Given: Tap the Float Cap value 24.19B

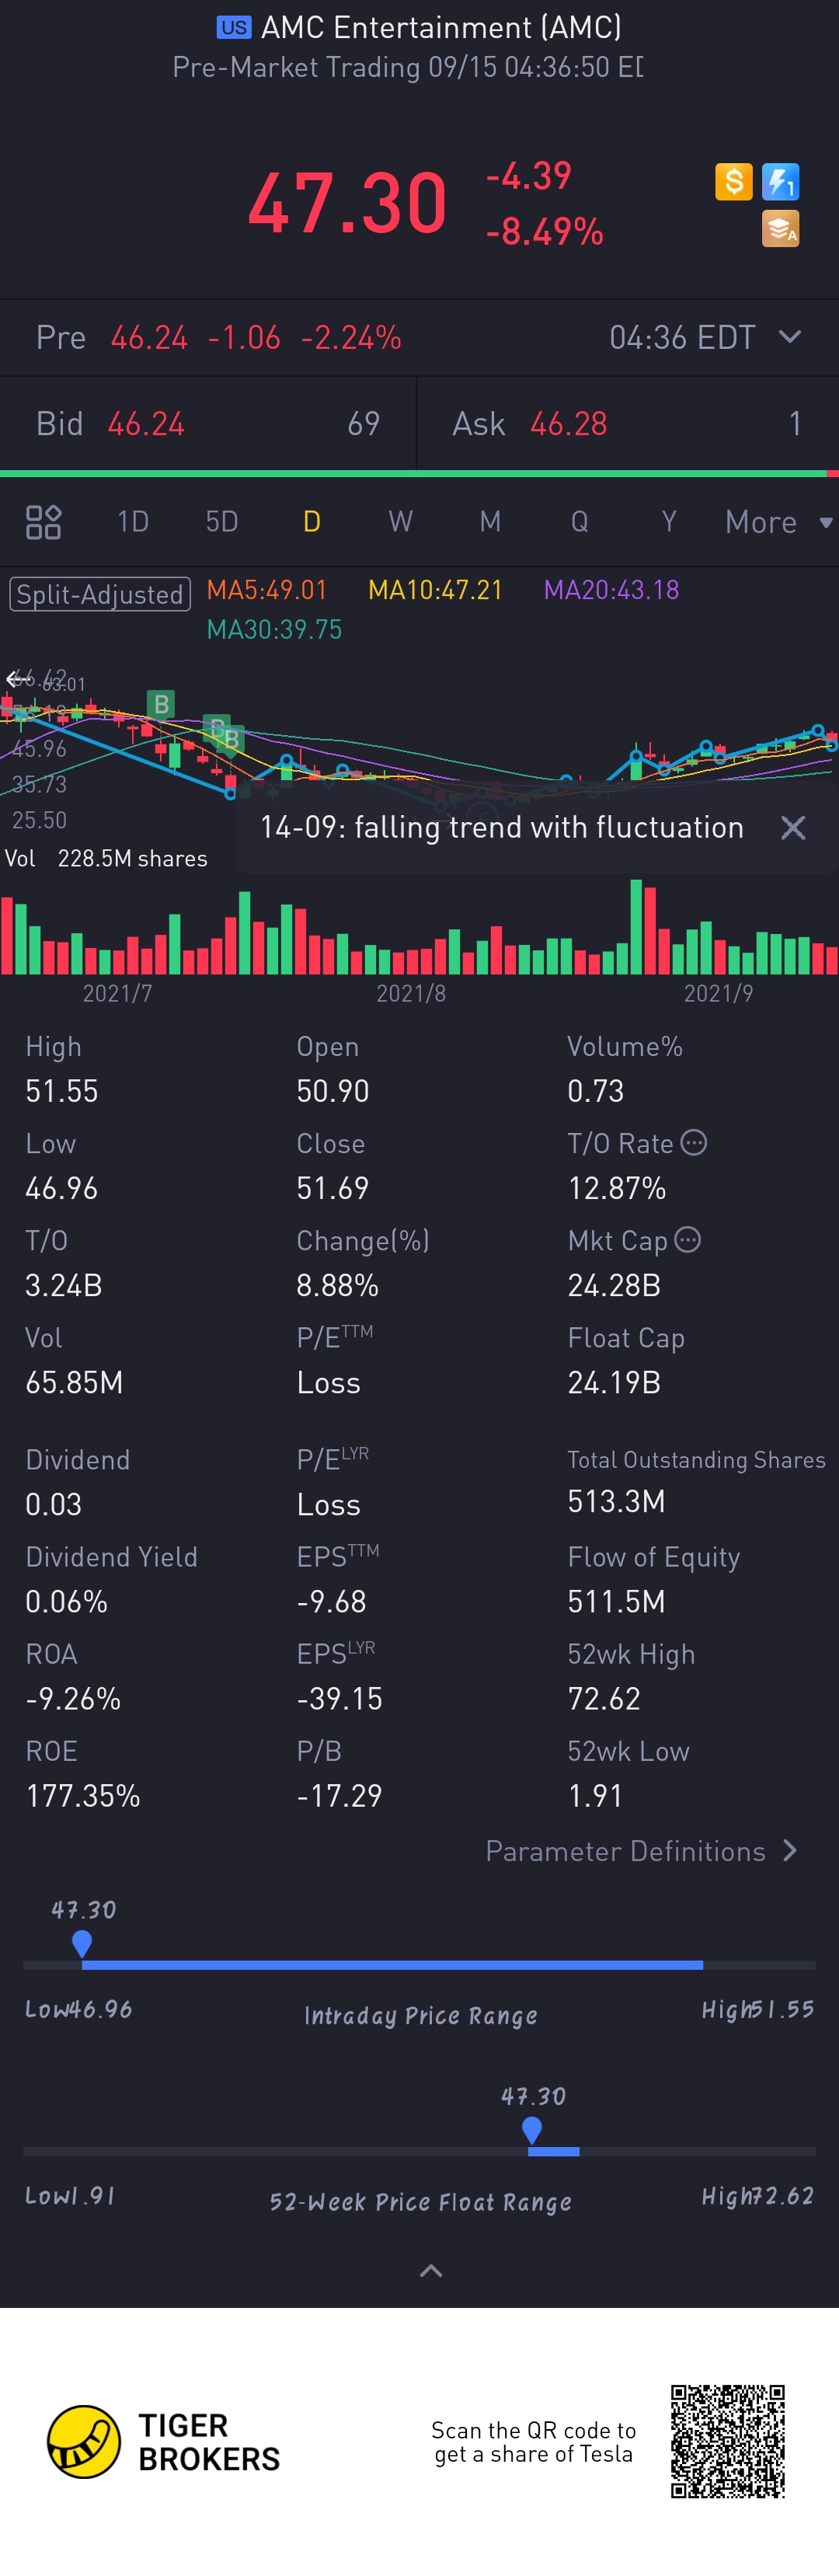Looking at the screenshot, I should (x=614, y=1382).
